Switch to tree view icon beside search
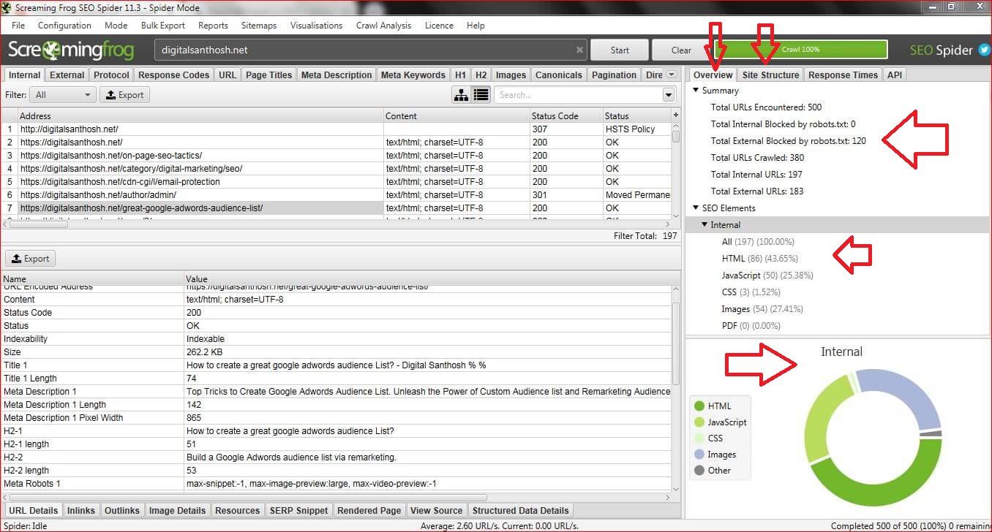 click(462, 95)
